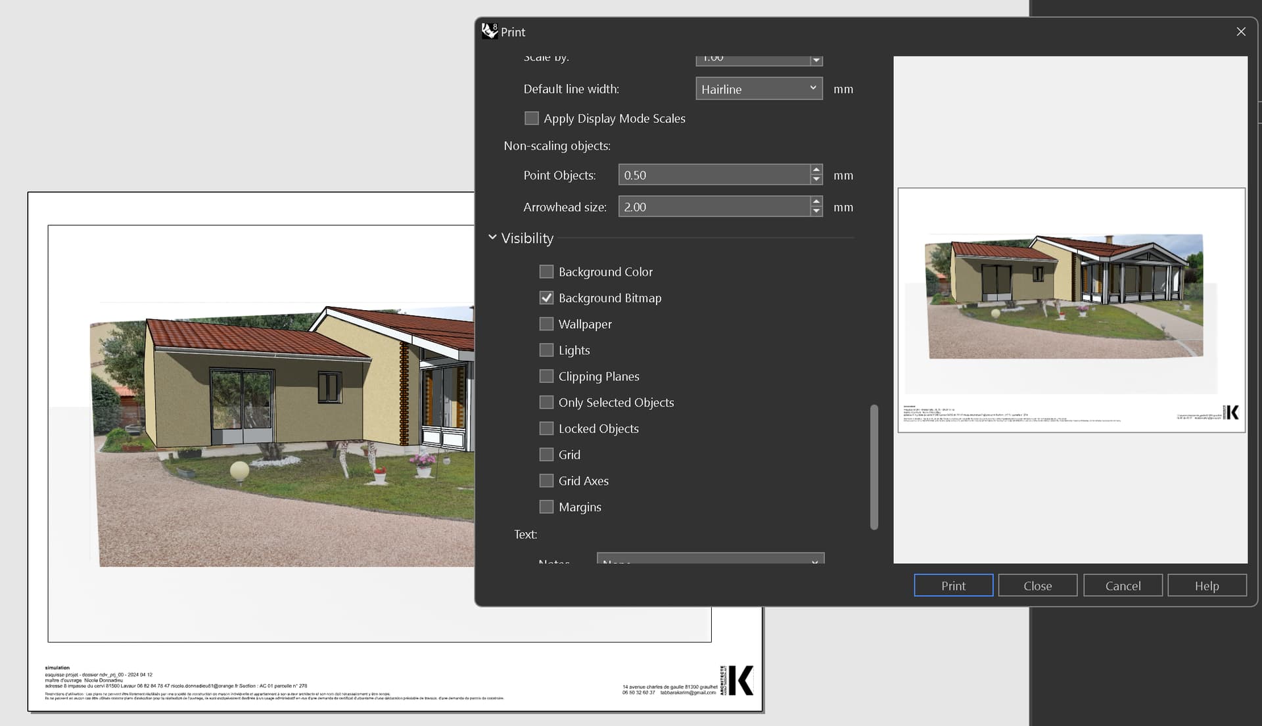Enable the Wallpaper option

tap(546, 323)
